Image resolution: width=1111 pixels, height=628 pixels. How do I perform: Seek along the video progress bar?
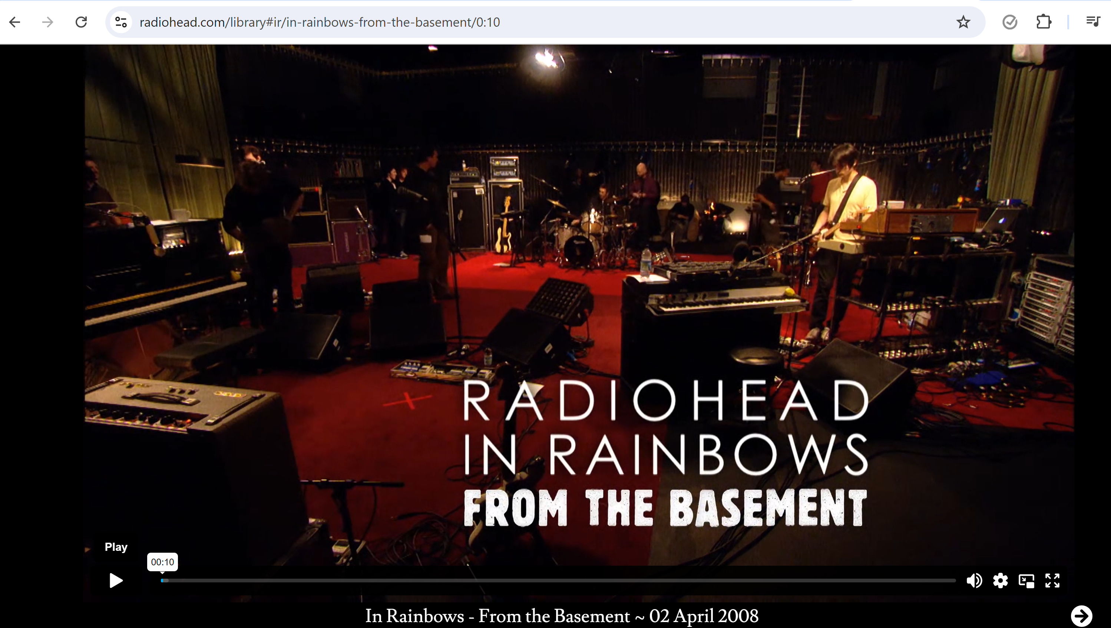tap(559, 581)
